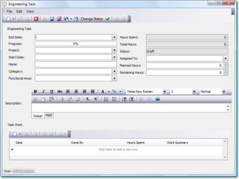
Task: Open the View menu
Action: click(30, 12)
